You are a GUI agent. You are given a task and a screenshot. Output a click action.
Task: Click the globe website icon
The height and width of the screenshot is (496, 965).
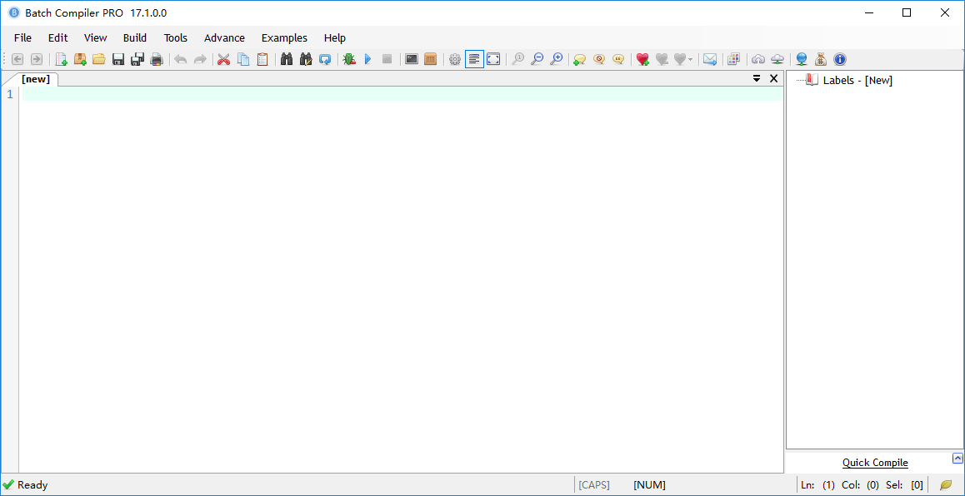tap(802, 60)
